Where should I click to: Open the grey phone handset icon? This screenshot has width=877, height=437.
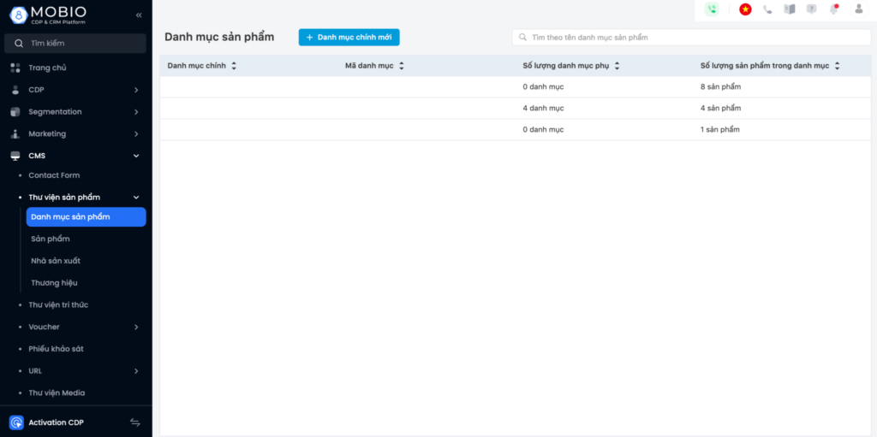tap(767, 9)
